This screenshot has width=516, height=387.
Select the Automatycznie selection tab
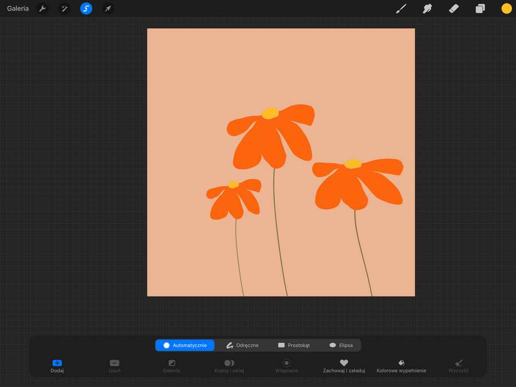184,345
